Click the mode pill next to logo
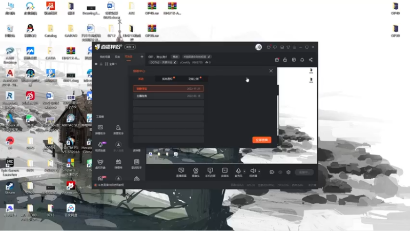410x231 pixels. pos(130,47)
